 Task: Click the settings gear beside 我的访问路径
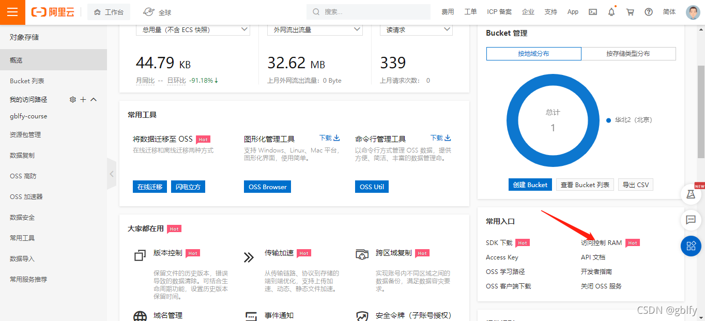coord(73,99)
